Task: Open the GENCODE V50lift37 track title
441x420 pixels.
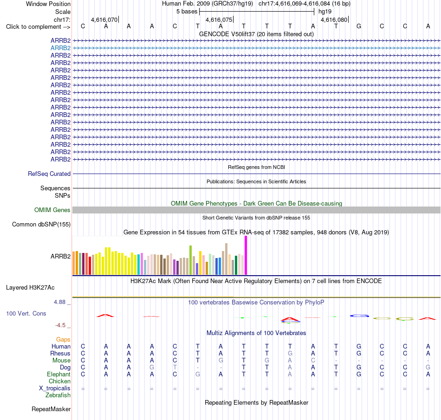Action: [x=256, y=34]
